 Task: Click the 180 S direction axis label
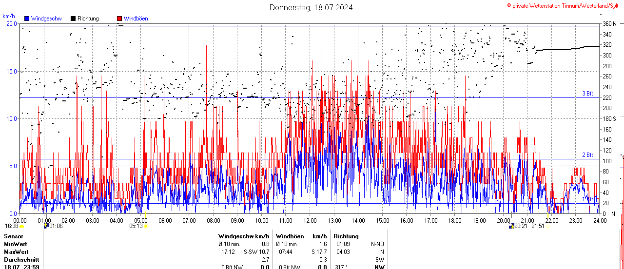609,118
